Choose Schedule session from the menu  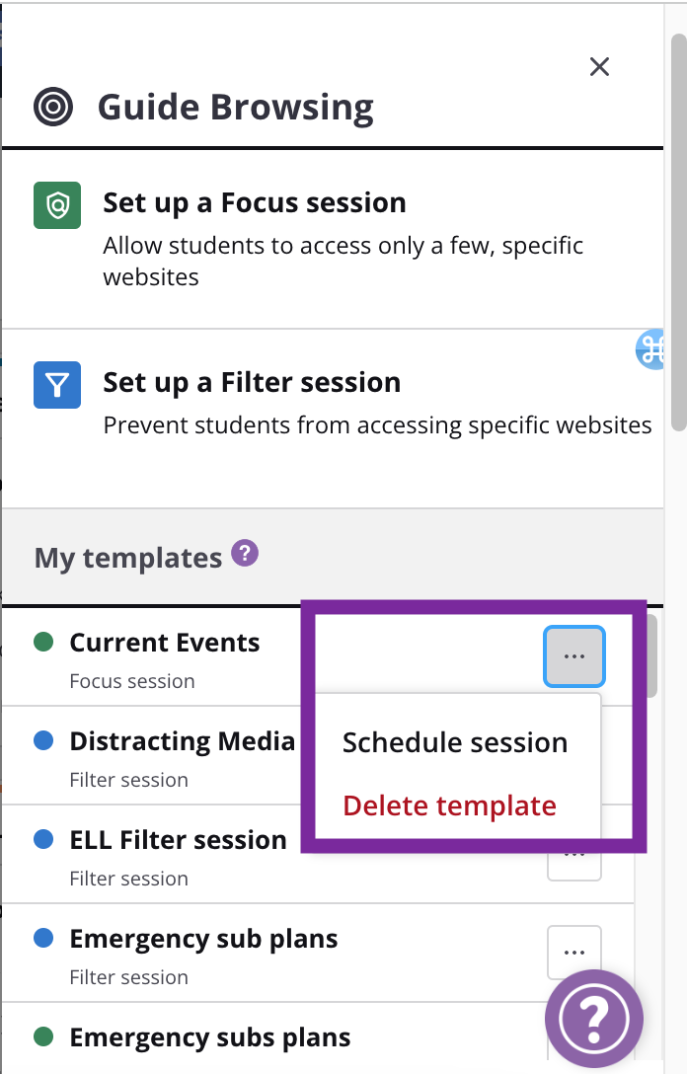click(455, 742)
